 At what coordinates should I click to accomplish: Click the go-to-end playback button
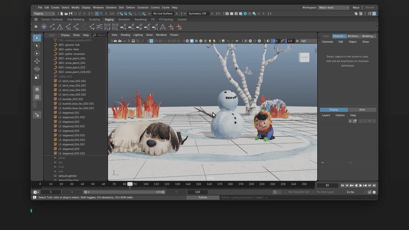(x=374, y=185)
